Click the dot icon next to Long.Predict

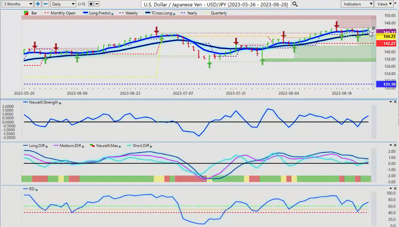coord(112,14)
